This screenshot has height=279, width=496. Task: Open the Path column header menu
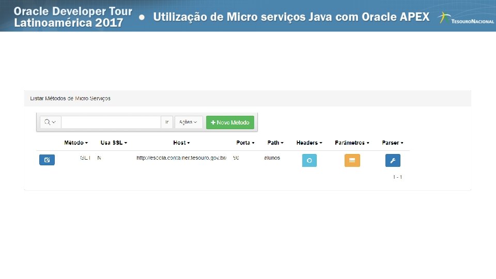coord(275,143)
